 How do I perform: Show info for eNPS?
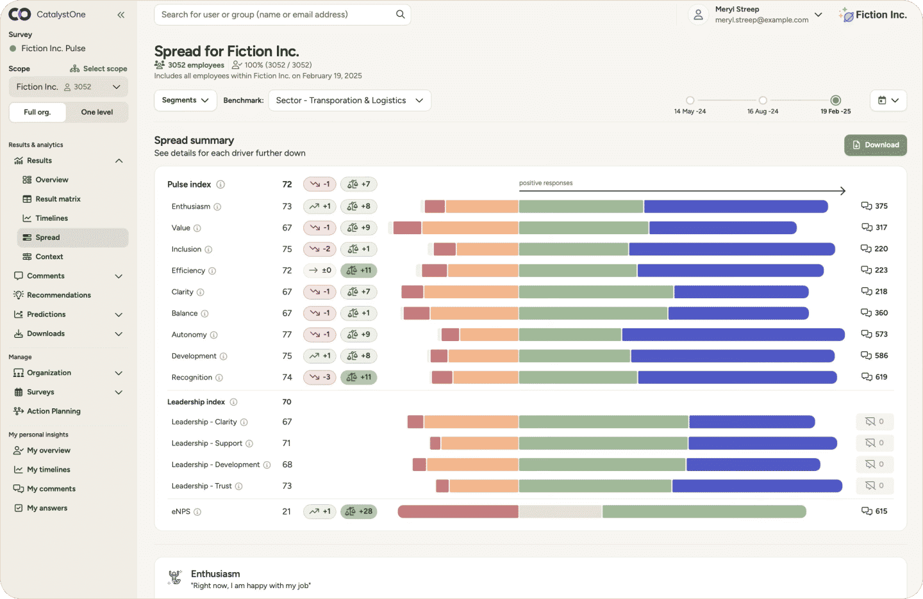[x=197, y=512]
